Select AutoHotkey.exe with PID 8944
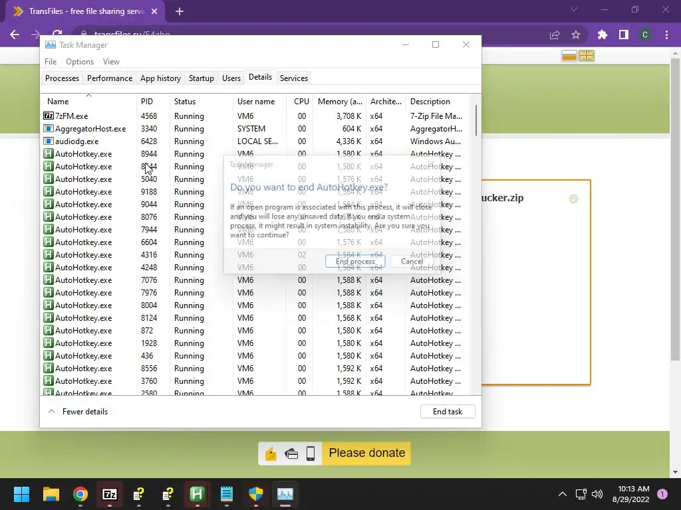The width and height of the screenshot is (681, 510). tap(255, 153)
